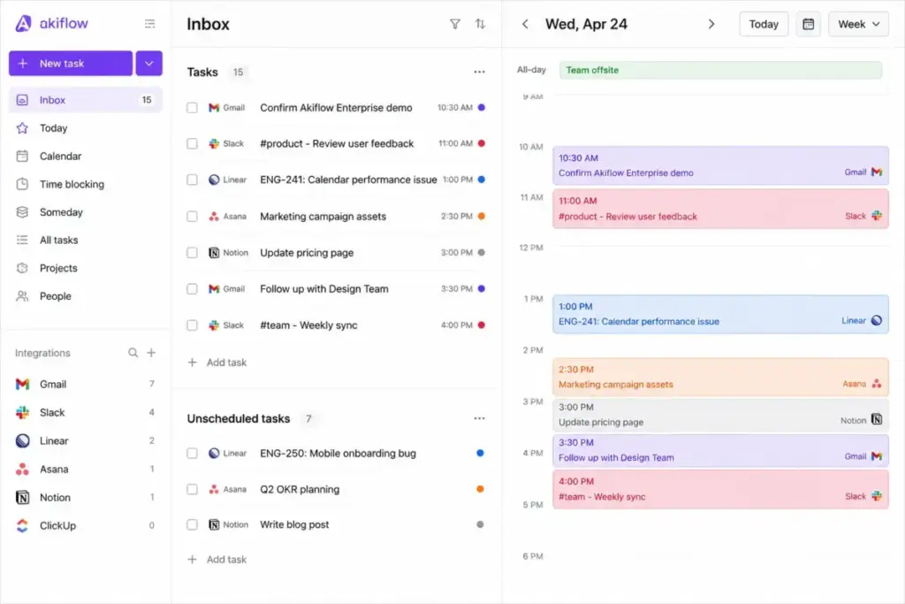Click the blue dot on ENG-250 Mobile onboarding bug
Image resolution: width=905 pixels, height=604 pixels.
(x=480, y=454)
